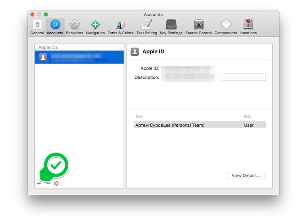Open Key Bindings preferences
This screenshot has width=307, height=222.
pyautogui.click(x=171, y=27)
